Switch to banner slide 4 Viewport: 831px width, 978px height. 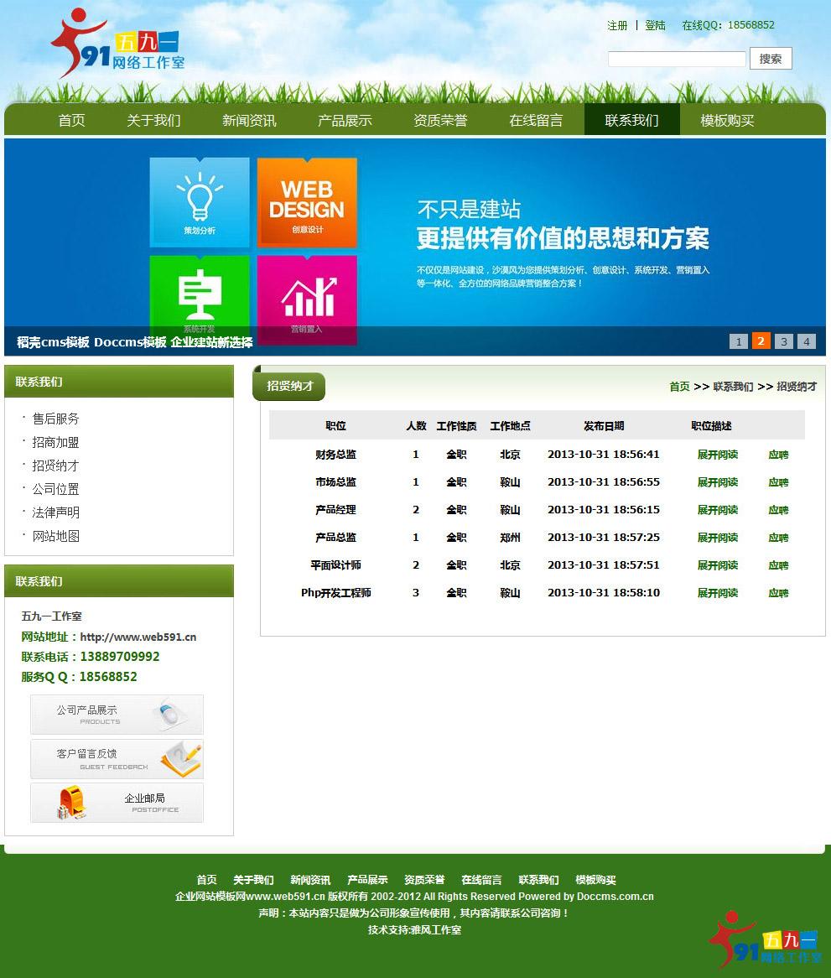pyautogui.click(x=806, y=341)
